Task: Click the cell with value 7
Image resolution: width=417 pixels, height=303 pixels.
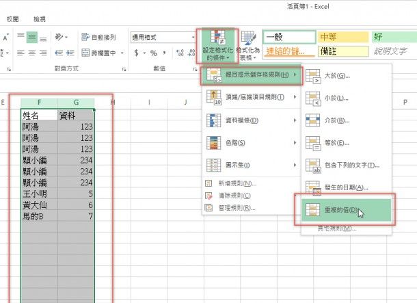Action: pyautogui.click(x=76, y=216)
